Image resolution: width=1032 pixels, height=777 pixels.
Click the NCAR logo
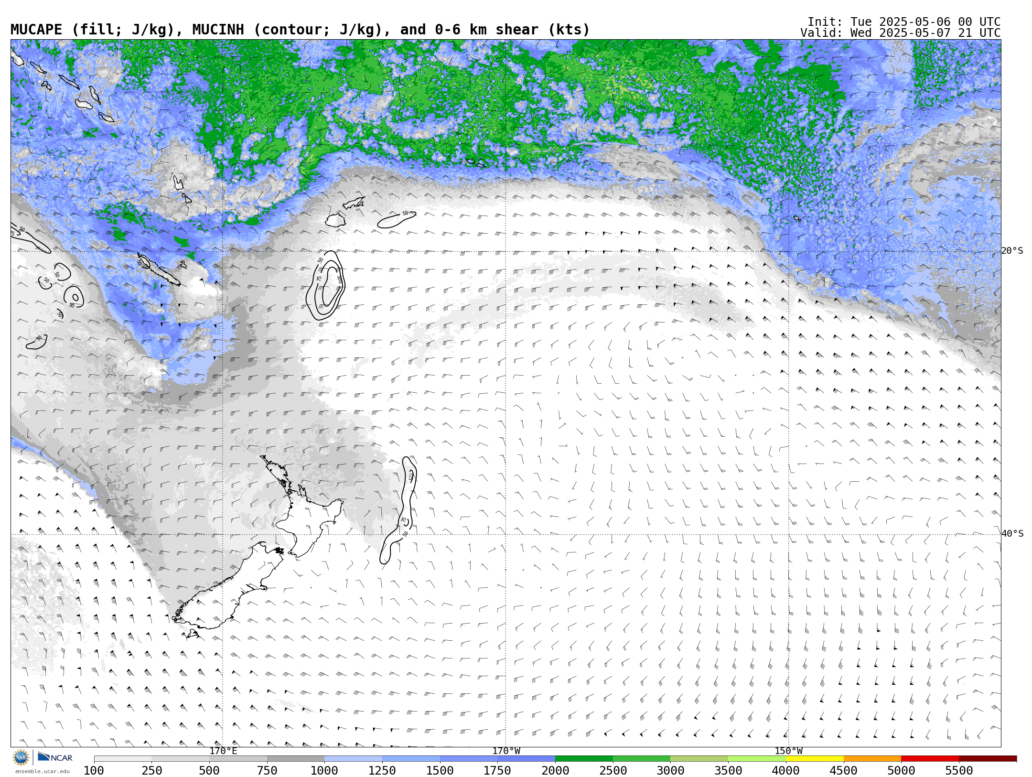coord(55,757)
